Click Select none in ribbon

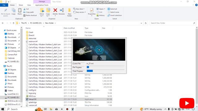click(113, 12)
